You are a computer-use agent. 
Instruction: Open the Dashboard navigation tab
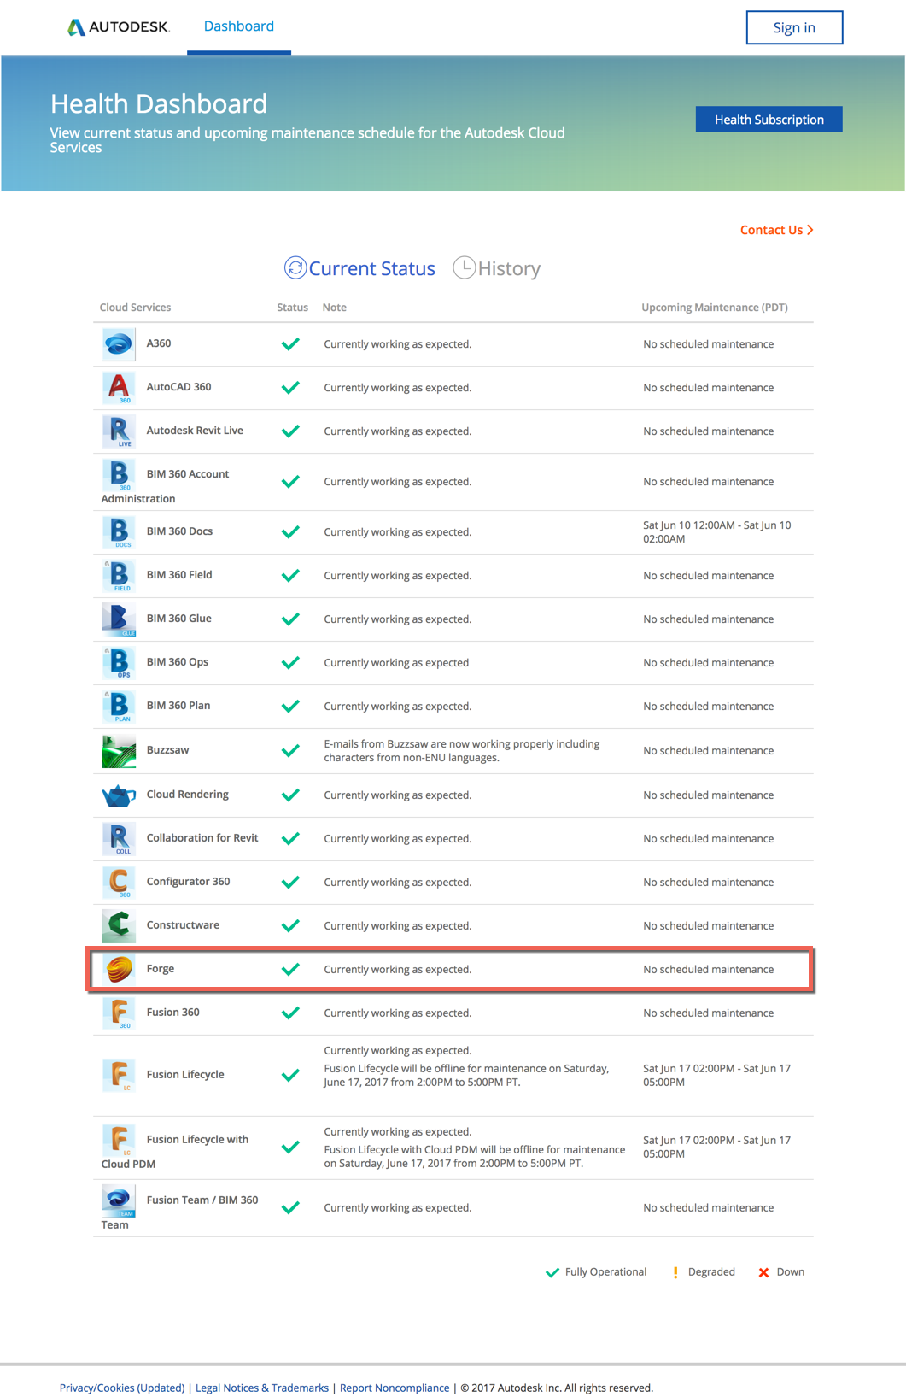tap(239, 26)
